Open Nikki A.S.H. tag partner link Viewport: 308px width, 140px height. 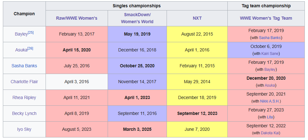coord(270,101)
